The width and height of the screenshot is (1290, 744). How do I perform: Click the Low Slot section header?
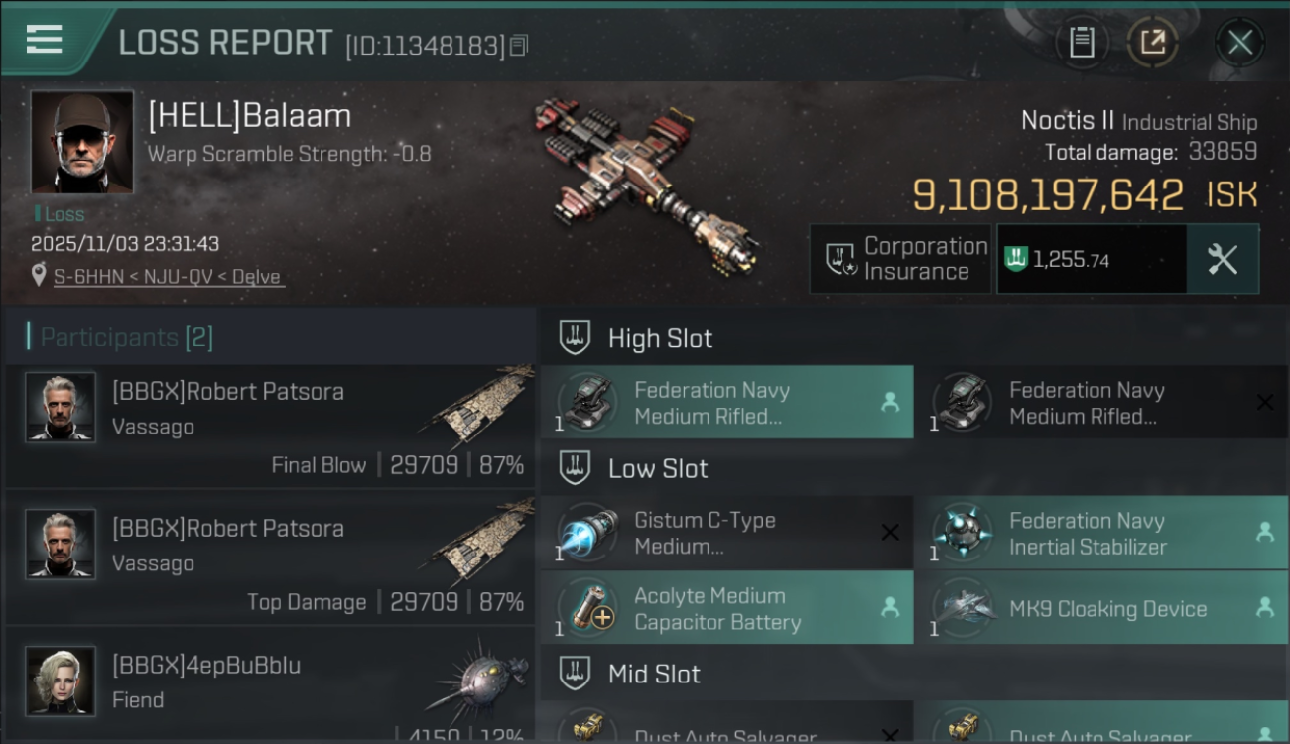[x=658, y=468]
